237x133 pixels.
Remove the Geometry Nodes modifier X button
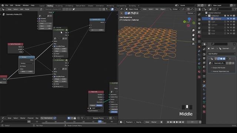pyautogui.click(x=230, y=59)
